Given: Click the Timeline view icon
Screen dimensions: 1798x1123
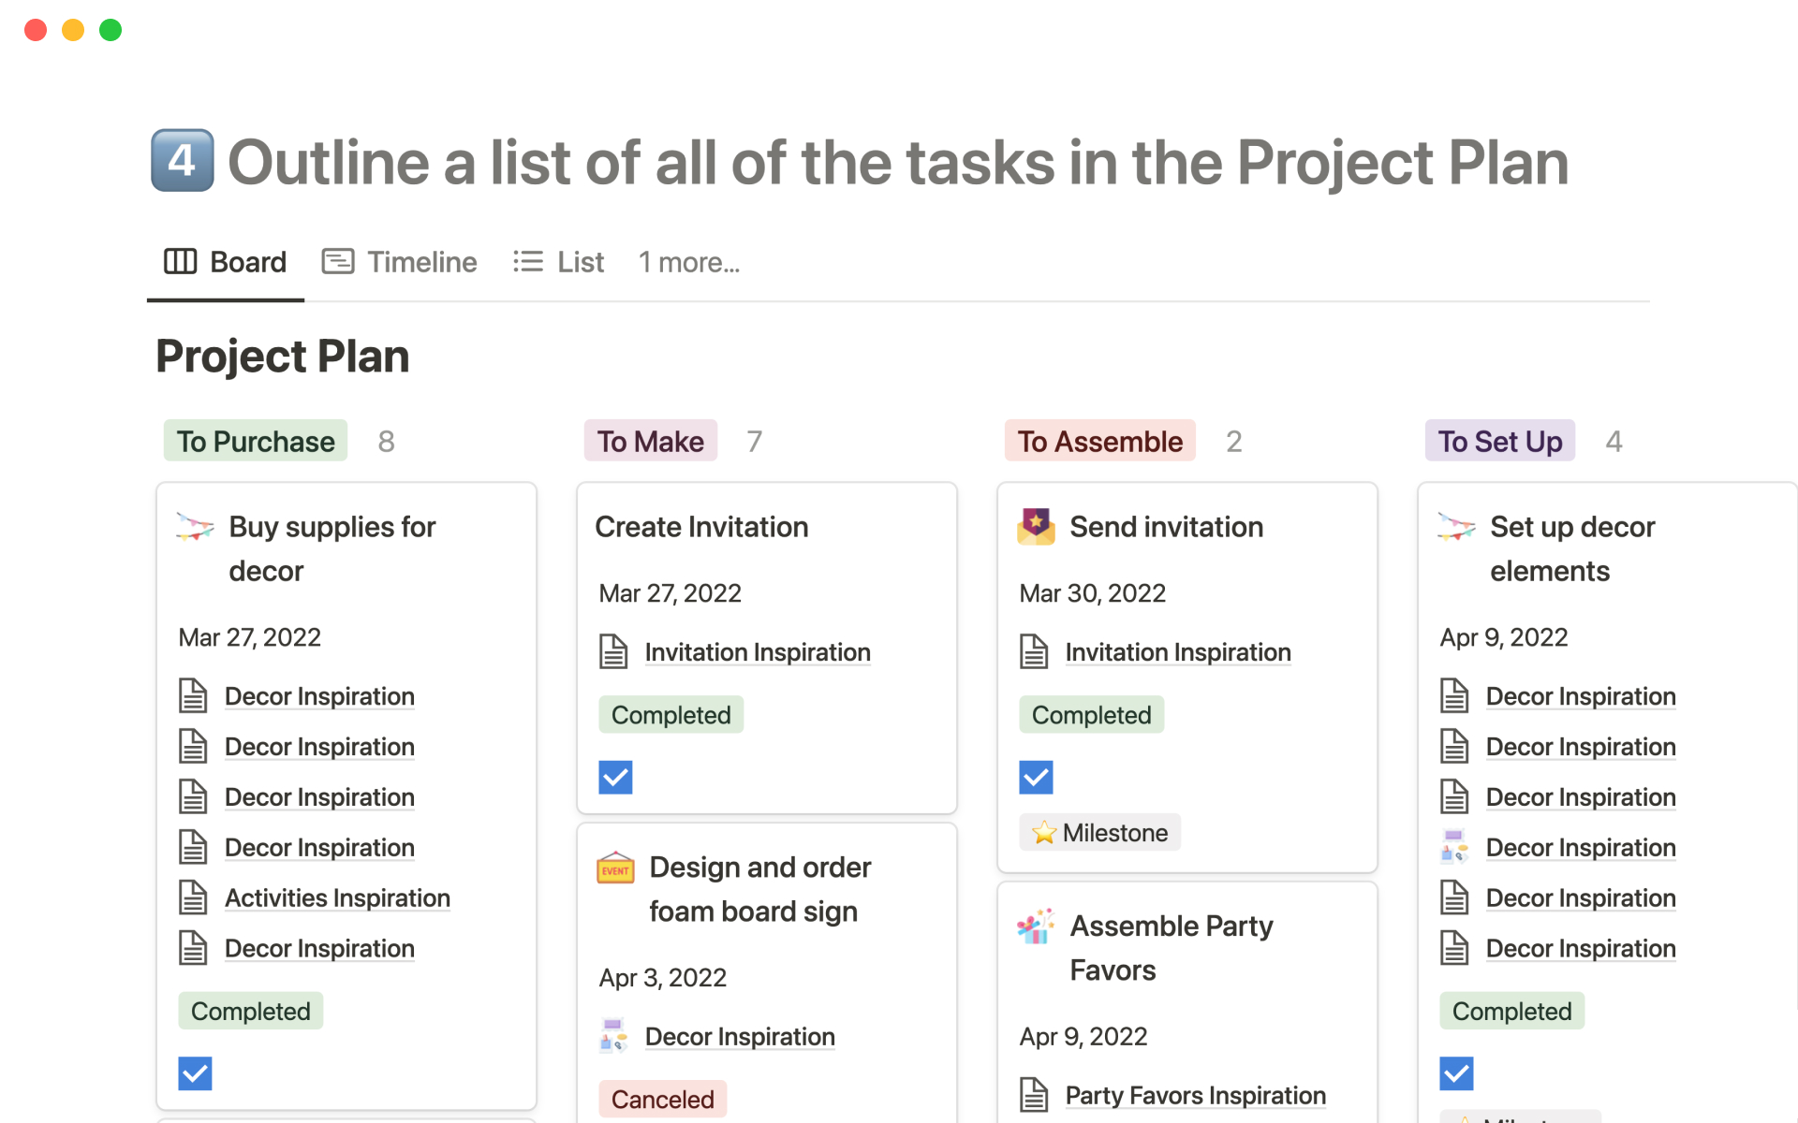Looking at the screenshot, I should pos(338,262).
